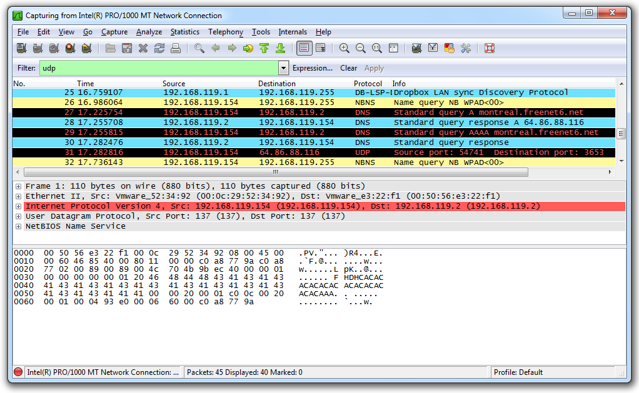The height and width of the screenshot is (393, 639).
Task: Open the Telephony menu
Action: tap(225, 32)
